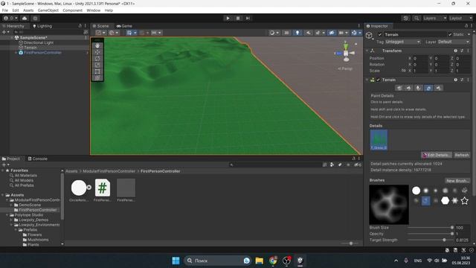Open global search magnifier in toolbar
476x268 pixels.
[416, 18]
